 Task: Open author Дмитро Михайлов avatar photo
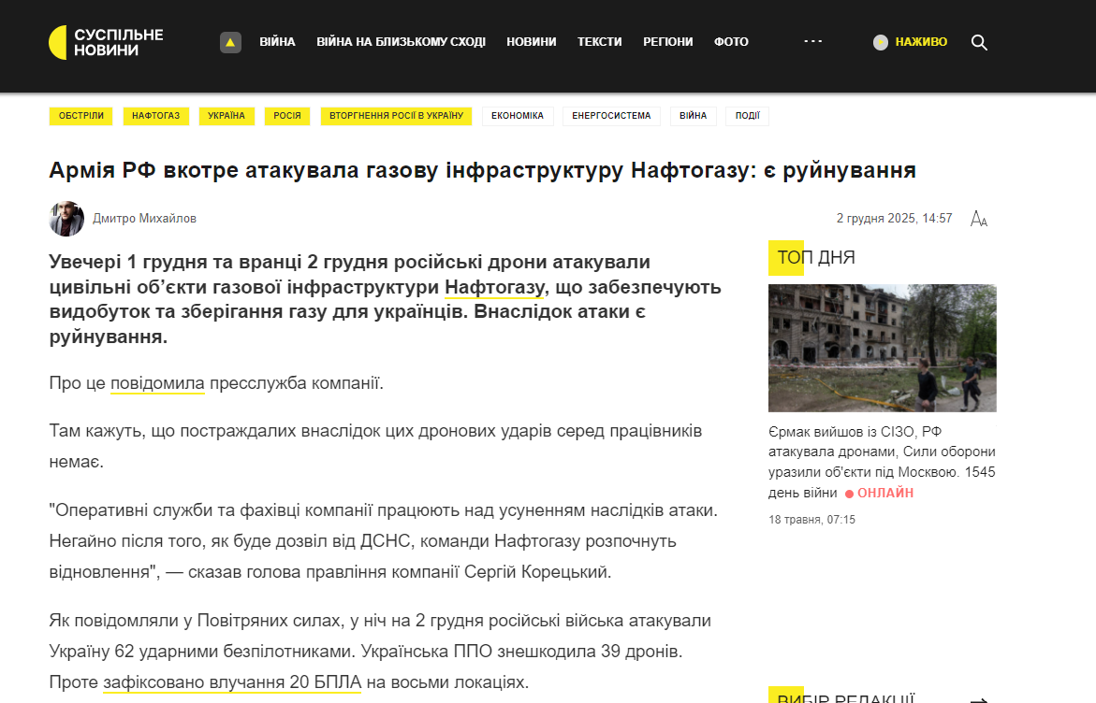coord(66,219)
